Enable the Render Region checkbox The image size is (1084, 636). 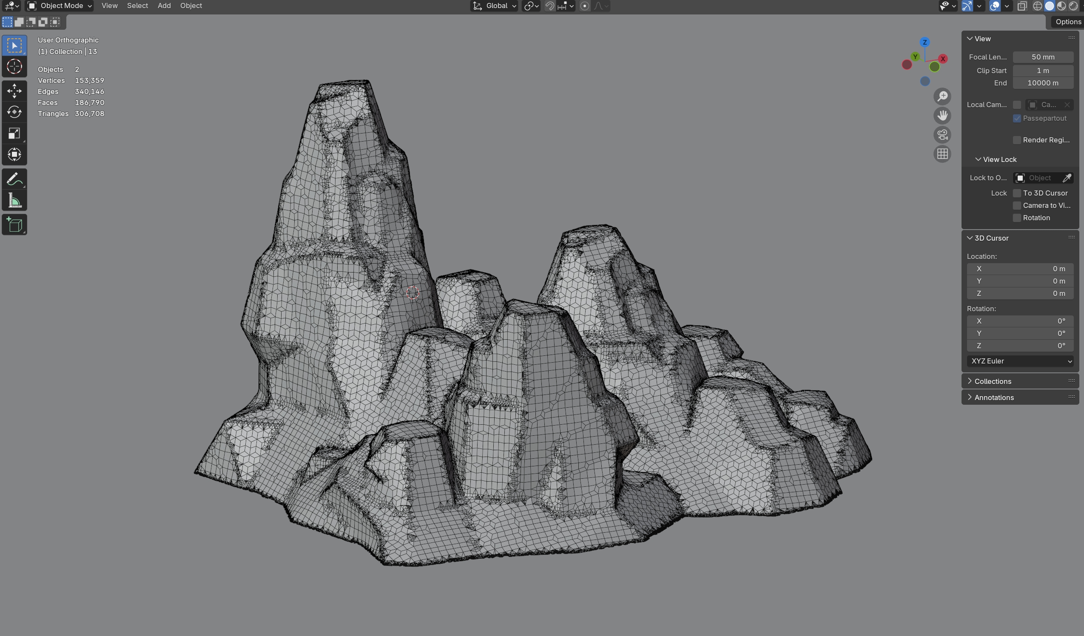1017,140
